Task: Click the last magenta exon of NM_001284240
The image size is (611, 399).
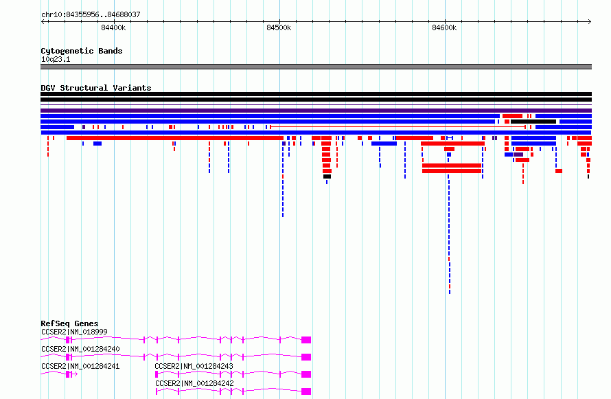Action: click(306, 357)
